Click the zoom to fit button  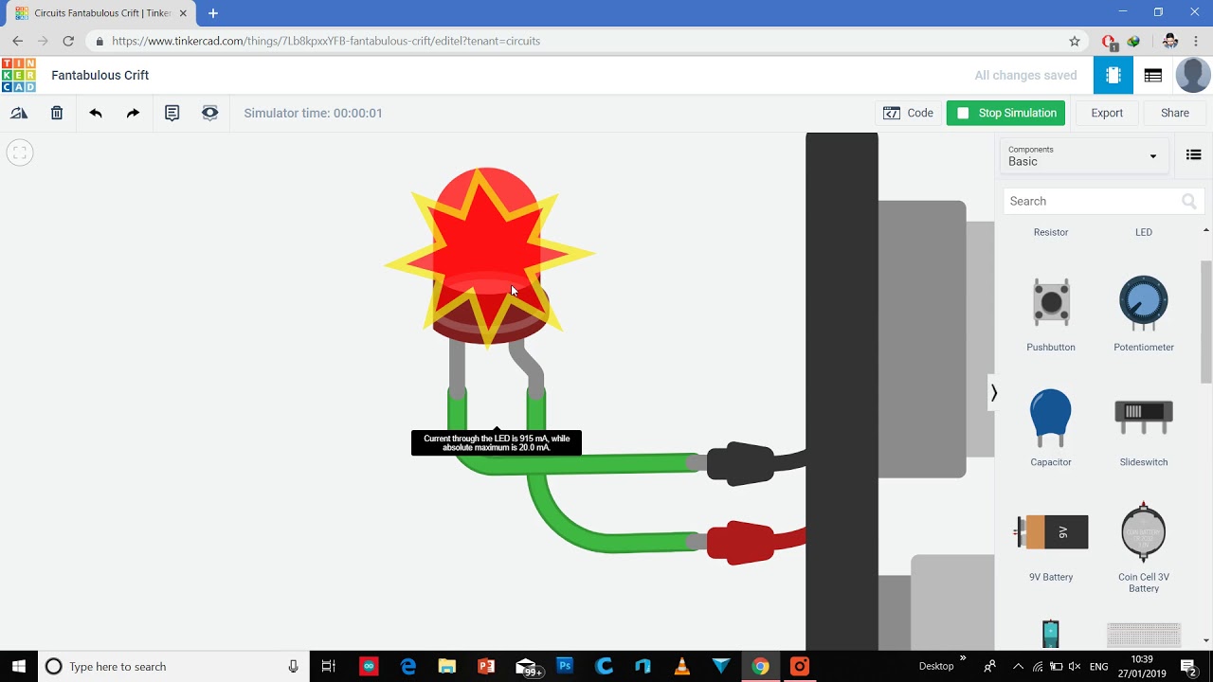tap(20, 153)
